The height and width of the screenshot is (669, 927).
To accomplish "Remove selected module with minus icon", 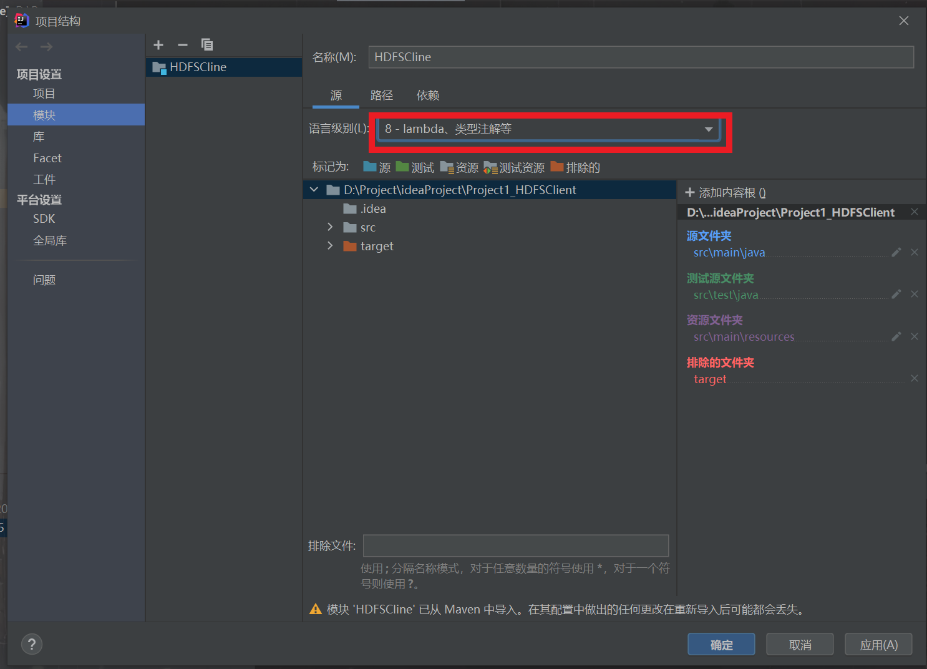I will point(183,45).
